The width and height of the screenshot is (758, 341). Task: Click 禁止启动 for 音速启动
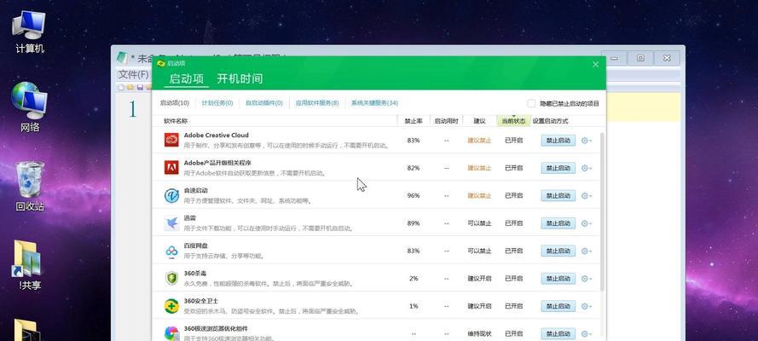coord(558,195)
